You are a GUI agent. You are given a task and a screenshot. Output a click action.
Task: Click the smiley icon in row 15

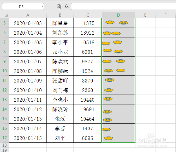[x=108, y=120]
